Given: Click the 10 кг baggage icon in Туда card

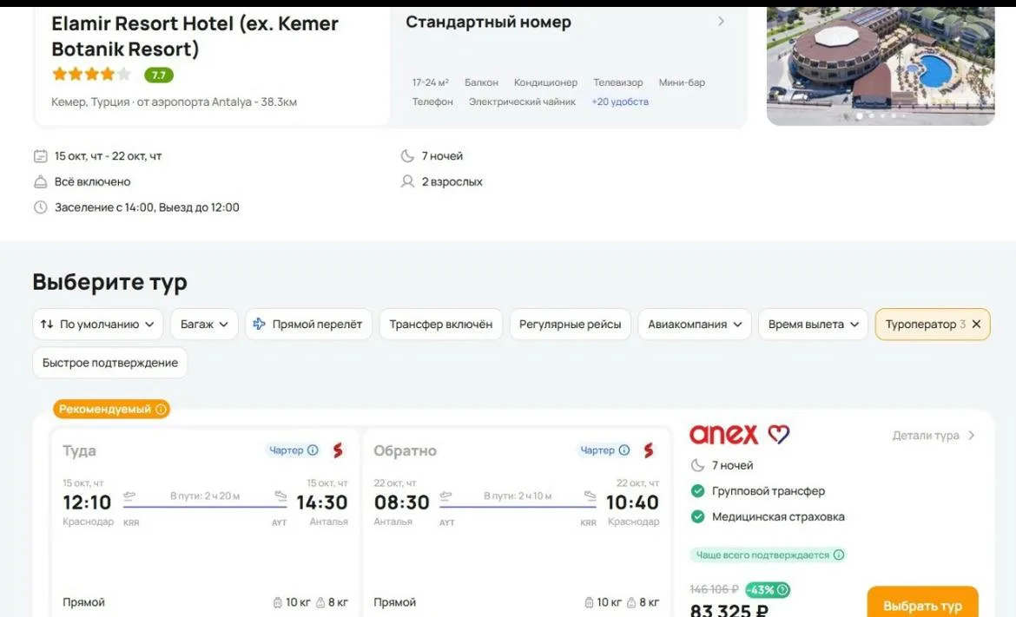Looking at the screenshot, I should 277,603.
